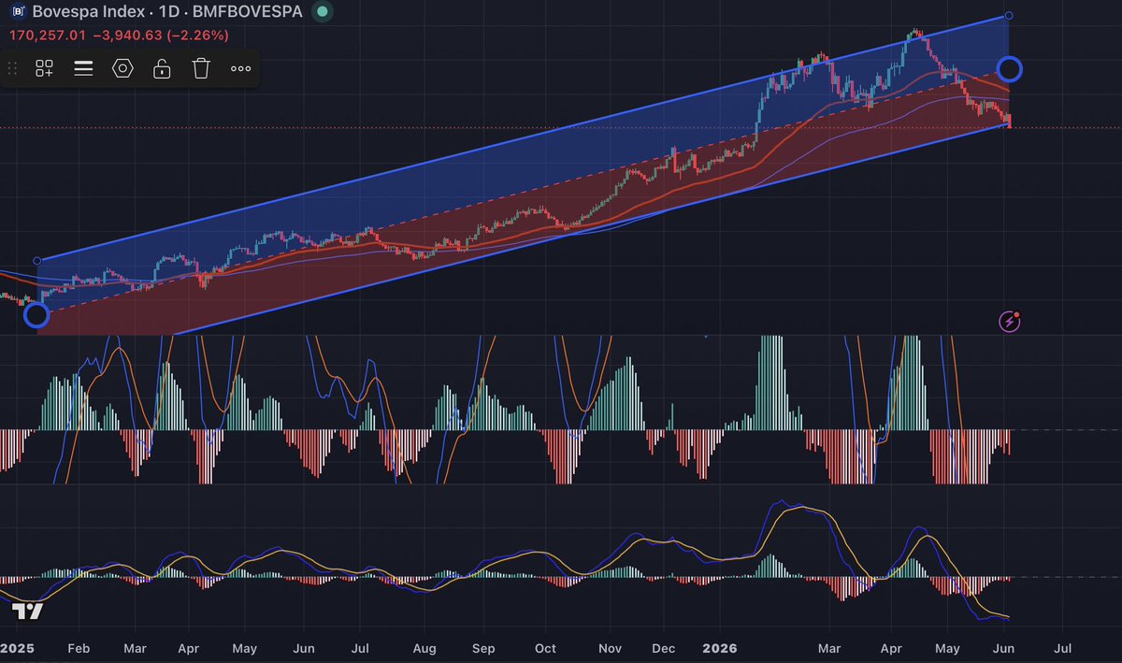Click the green market status dot

(x=323, y=13)
